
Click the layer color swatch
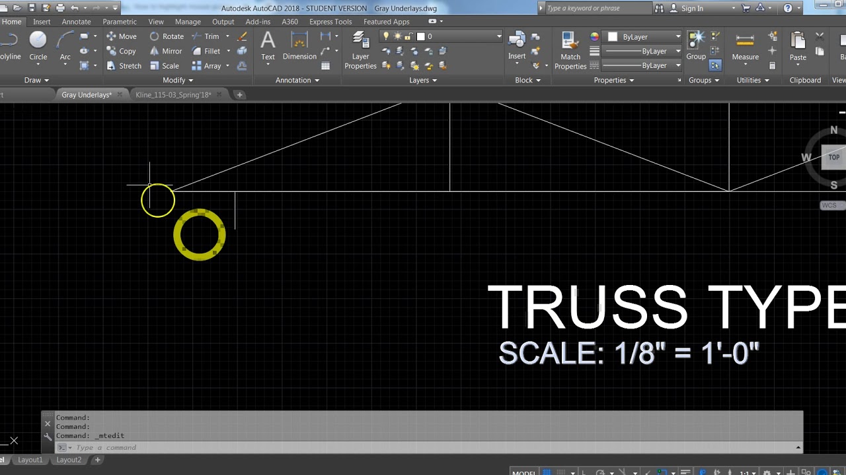click(420, 36)
